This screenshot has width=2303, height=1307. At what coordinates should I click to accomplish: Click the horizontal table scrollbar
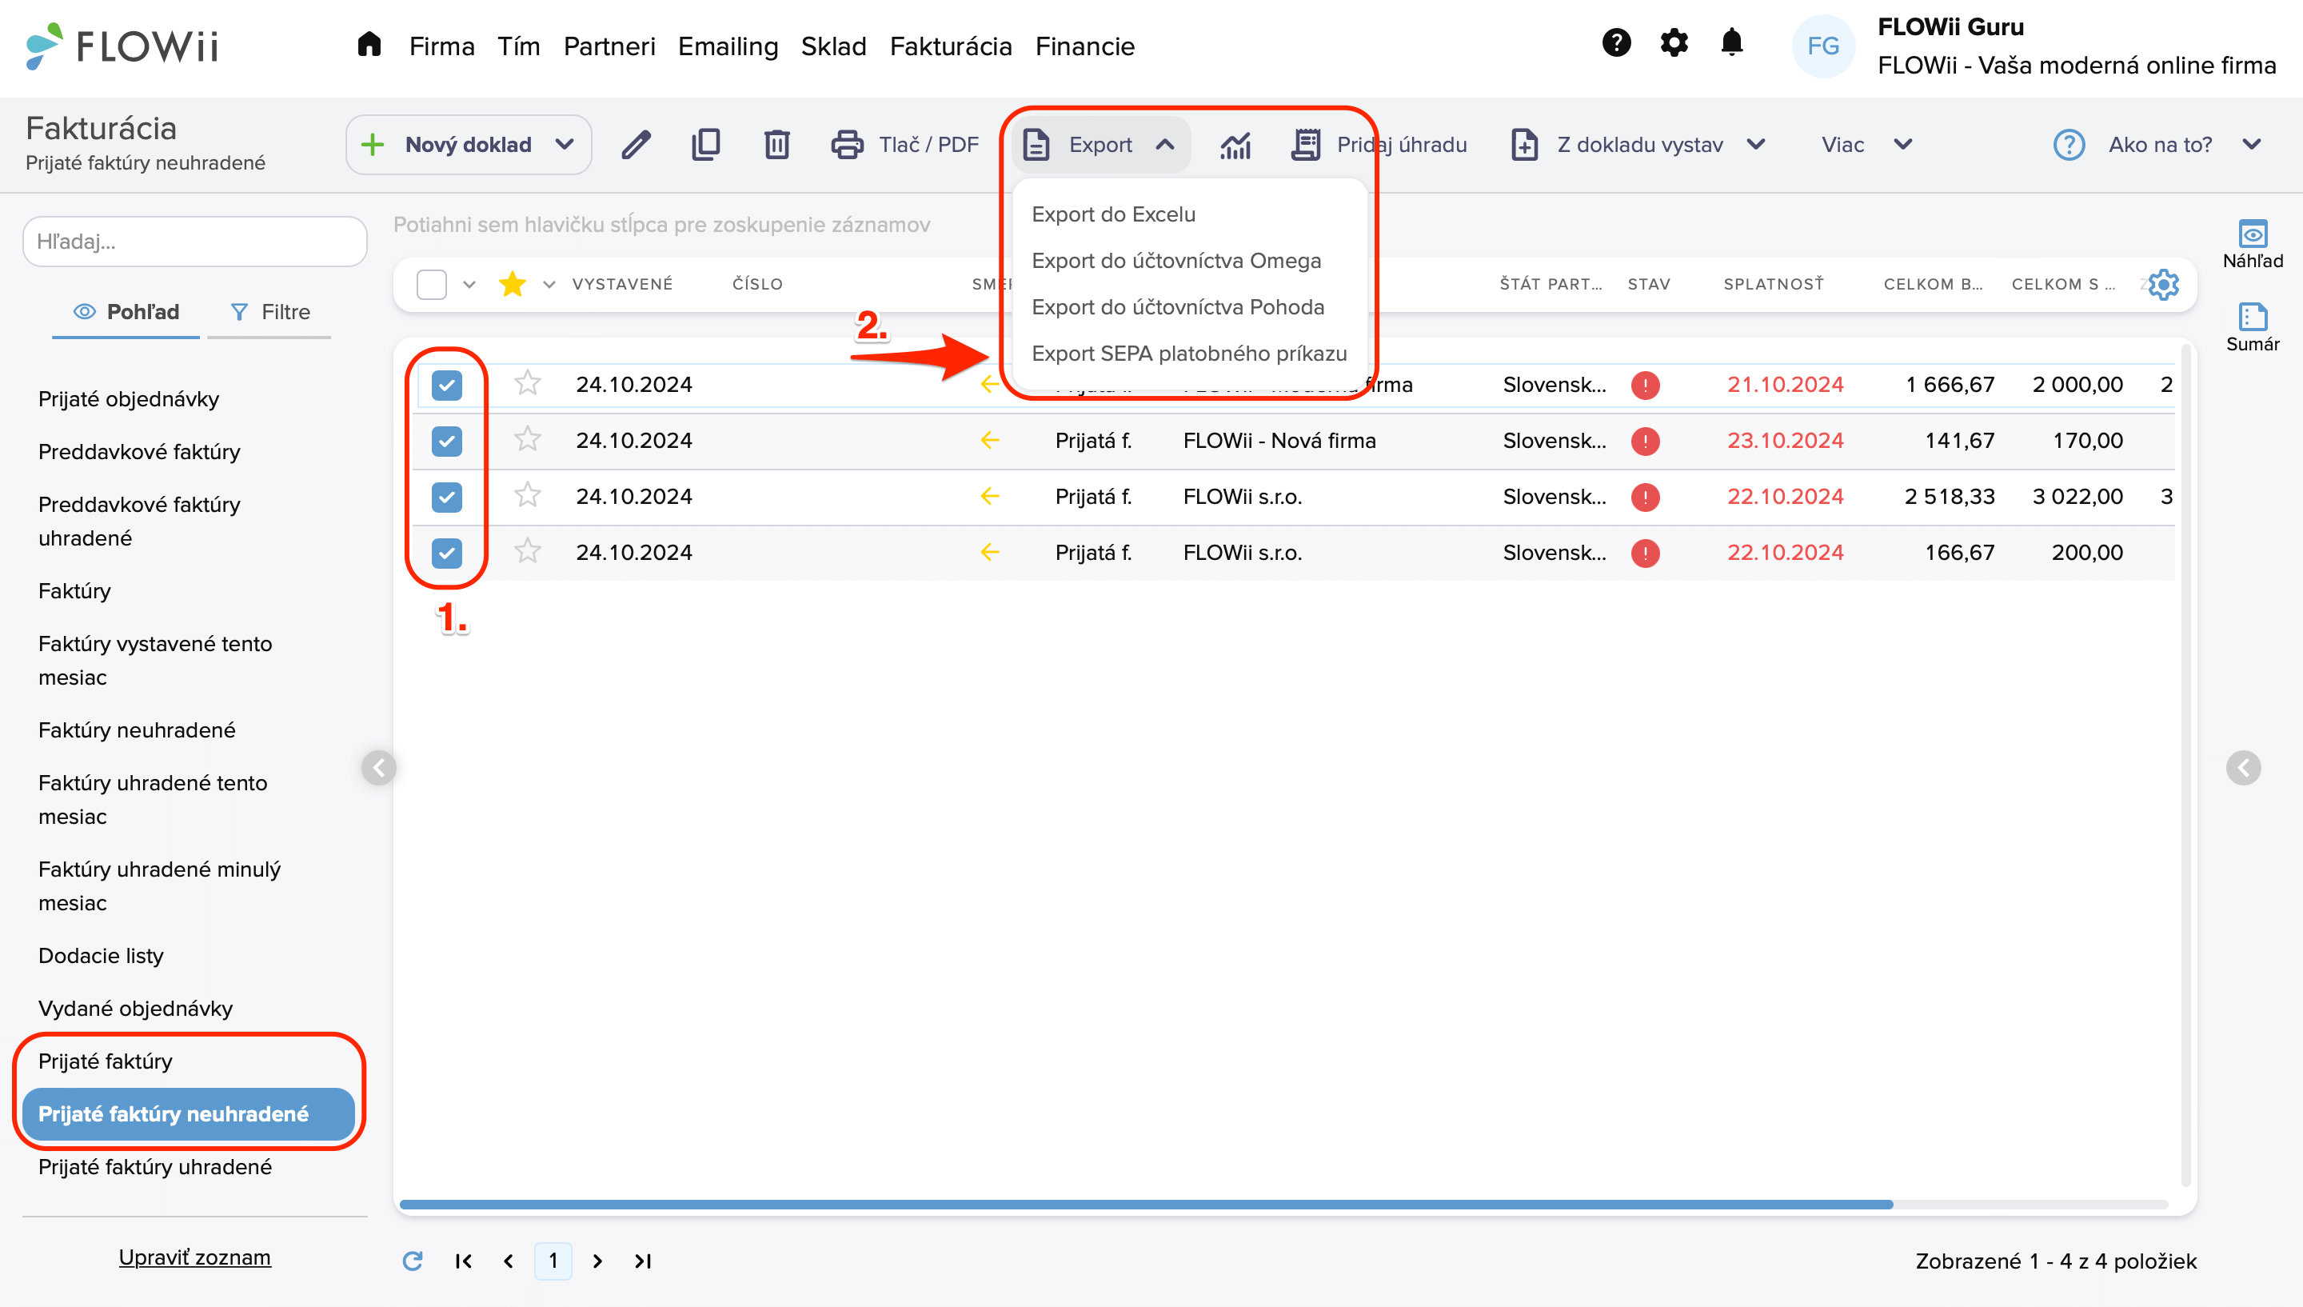click(x=1146, y=1204)
